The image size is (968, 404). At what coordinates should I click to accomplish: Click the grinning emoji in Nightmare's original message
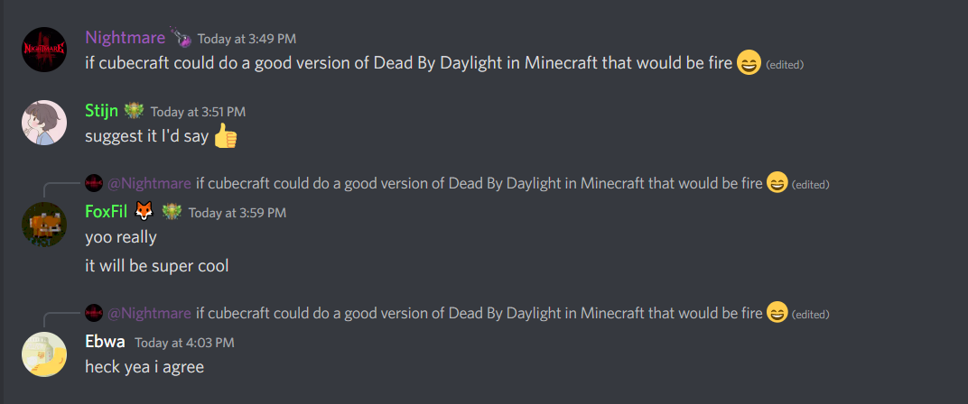[749, 63]
